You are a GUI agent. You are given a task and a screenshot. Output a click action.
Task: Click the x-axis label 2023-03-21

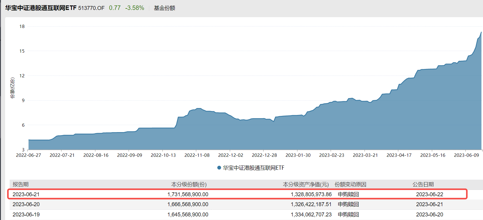(365, 155)
